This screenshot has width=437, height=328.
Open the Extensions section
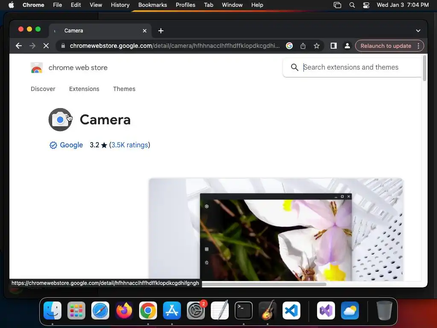pyautogui.click(x=84, y=89)
